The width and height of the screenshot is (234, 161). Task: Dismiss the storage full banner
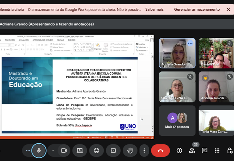(x=228, y=9)
